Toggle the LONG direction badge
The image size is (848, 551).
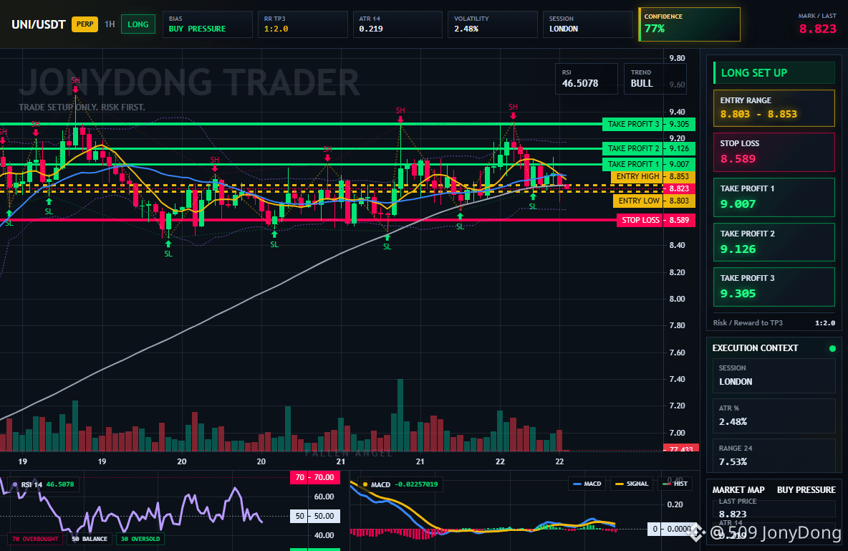pos(138,24)
